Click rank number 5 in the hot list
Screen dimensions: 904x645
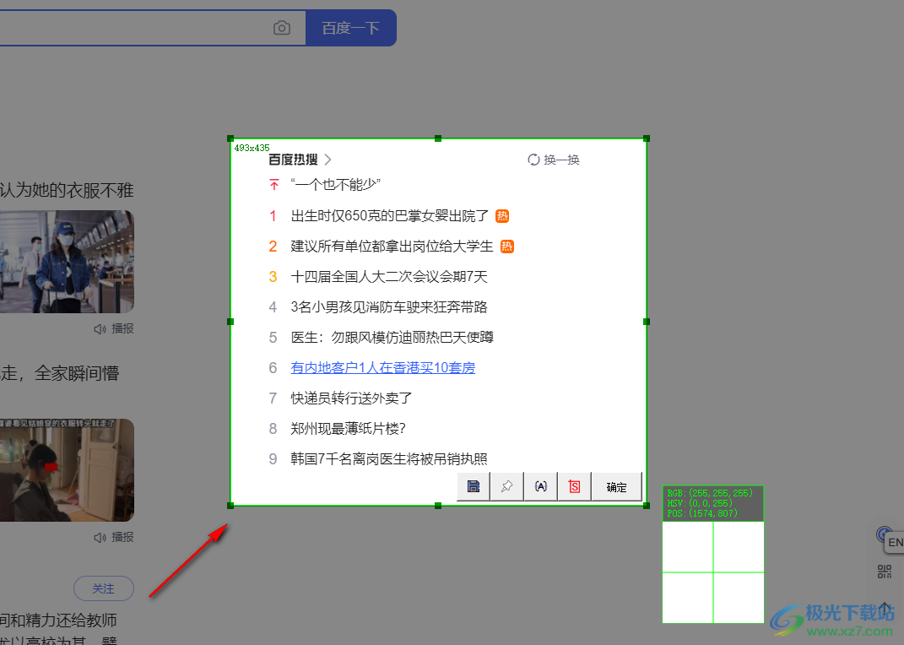coord(273,338)
